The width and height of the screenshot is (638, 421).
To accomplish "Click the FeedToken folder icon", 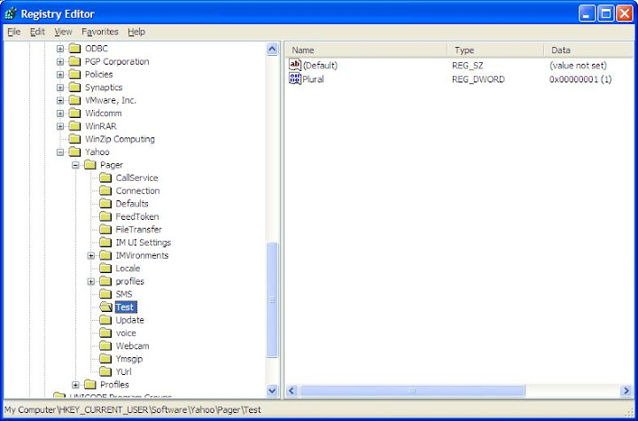I will click(x=105, y=216).
